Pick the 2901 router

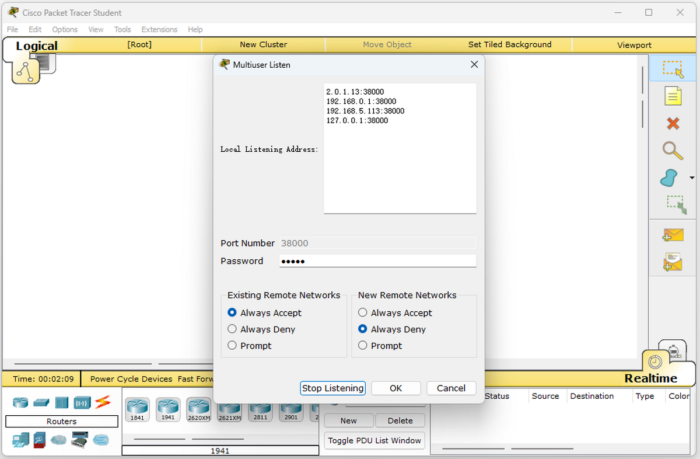pyautogui.click(x=291, y=412)
